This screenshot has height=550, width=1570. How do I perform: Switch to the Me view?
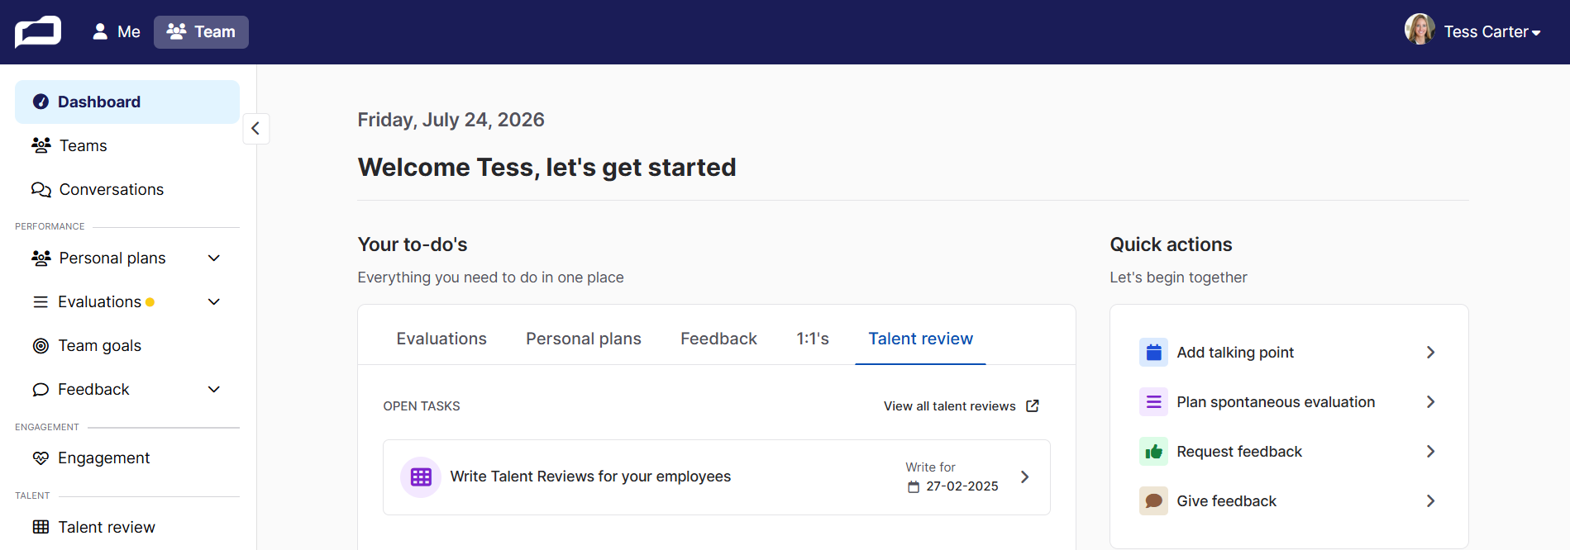tap(117, 32)
